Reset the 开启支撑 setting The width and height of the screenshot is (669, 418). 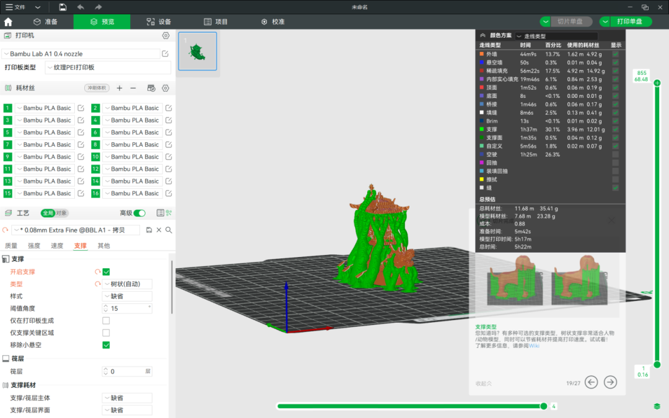[x=98, y=272]
